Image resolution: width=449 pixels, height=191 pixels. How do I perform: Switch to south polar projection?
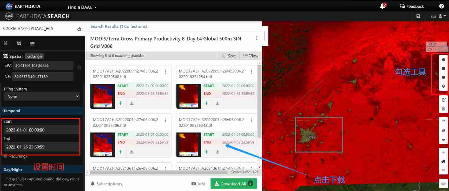tap(443, 140)
